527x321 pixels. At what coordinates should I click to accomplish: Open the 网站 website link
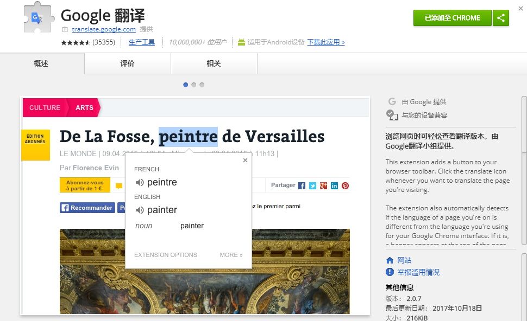[404, 260]
